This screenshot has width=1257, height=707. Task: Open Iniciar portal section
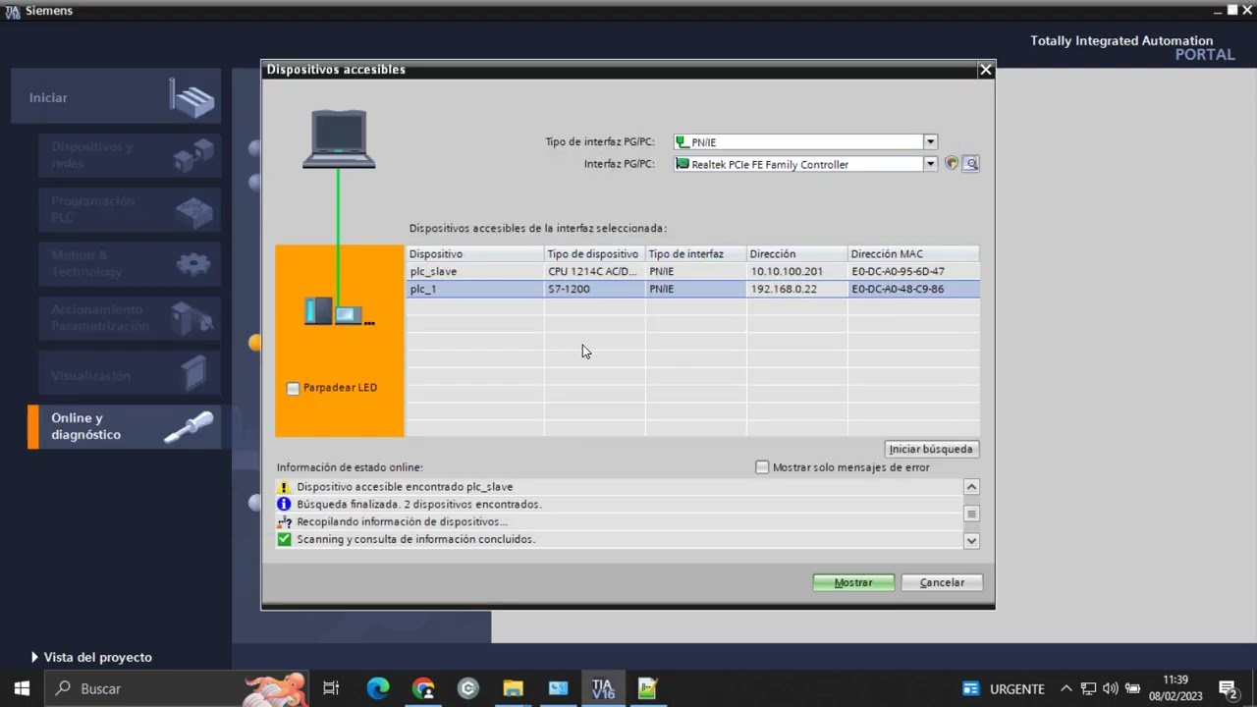pos(116,96)
